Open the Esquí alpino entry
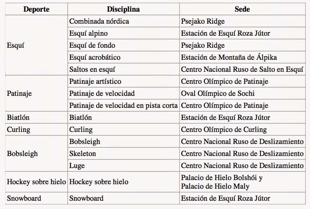 tap(88, 33)
